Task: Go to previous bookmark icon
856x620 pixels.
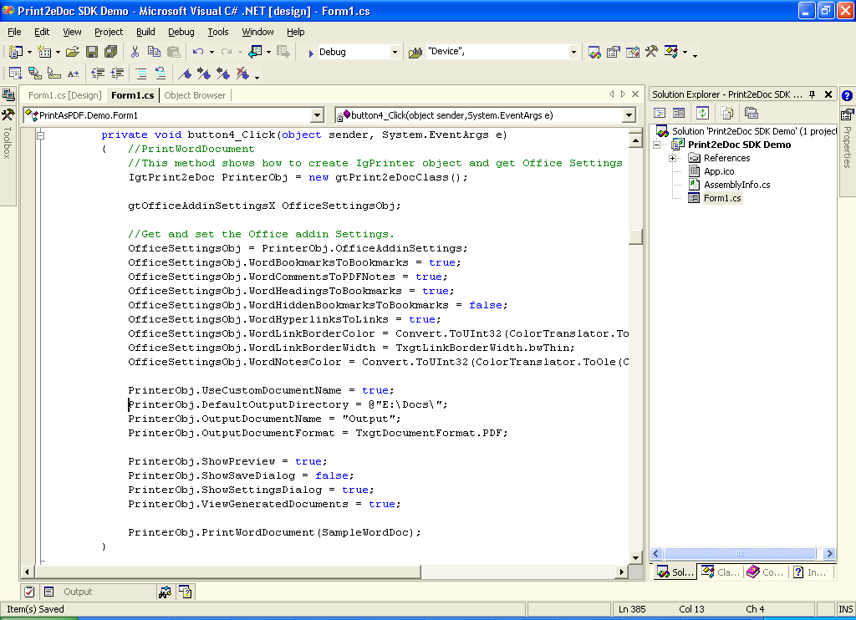Action: [x=222, y=74]
